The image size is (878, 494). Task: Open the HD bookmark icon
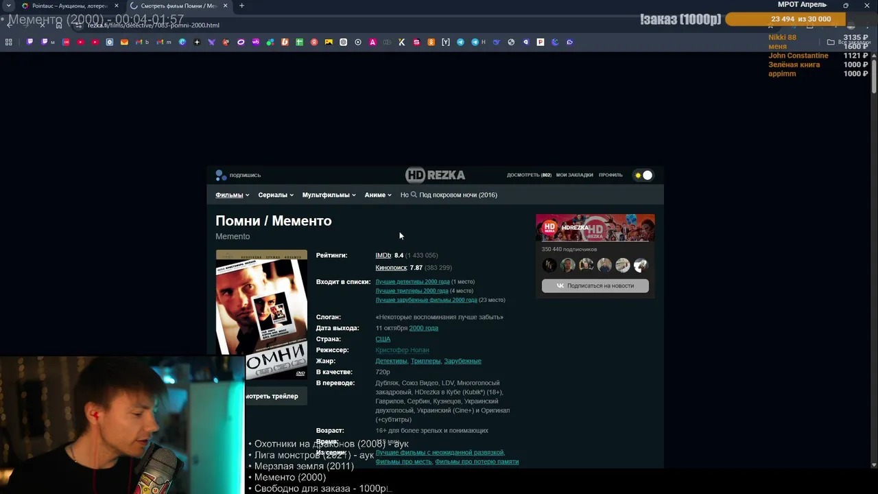coord(388,42)
